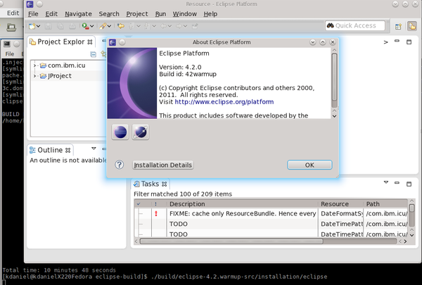Click the About dialog text scrollbar

(334, 77)
